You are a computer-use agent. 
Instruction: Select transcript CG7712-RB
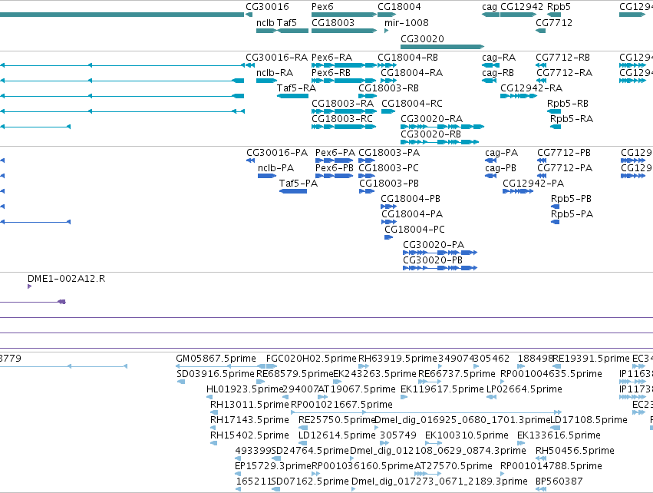(562, 57)
